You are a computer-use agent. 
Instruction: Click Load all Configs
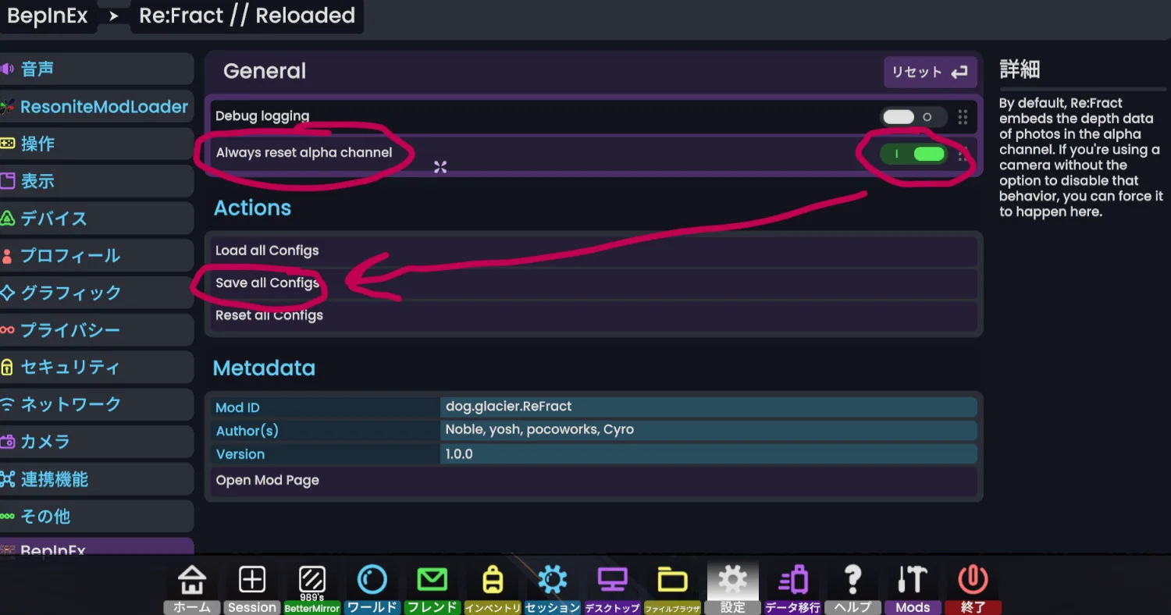click(x=267, y=251)
